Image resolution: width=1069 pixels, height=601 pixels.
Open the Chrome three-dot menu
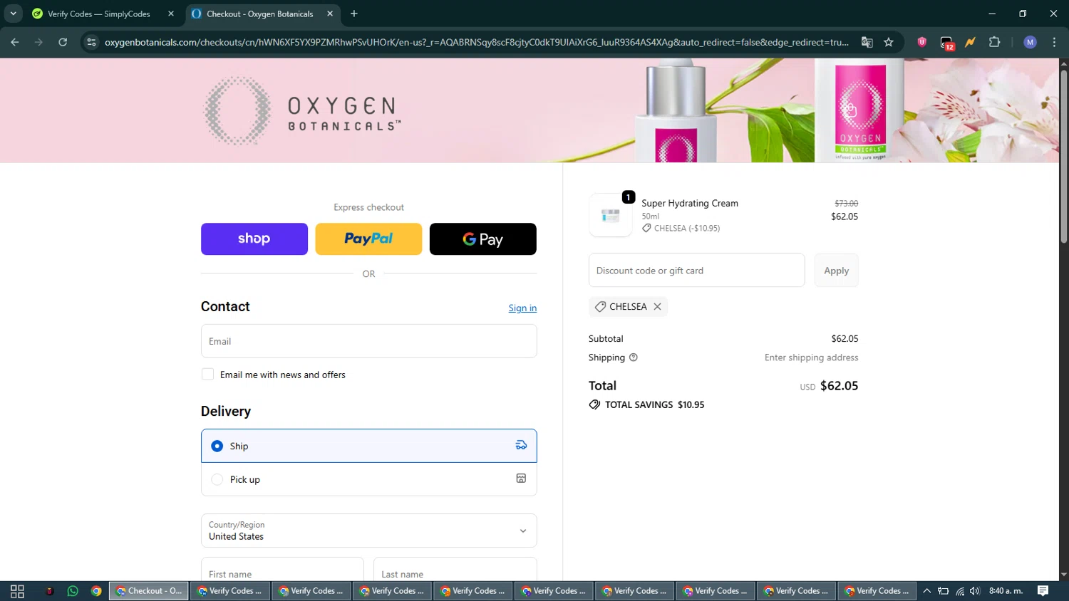click(1054, 42)
